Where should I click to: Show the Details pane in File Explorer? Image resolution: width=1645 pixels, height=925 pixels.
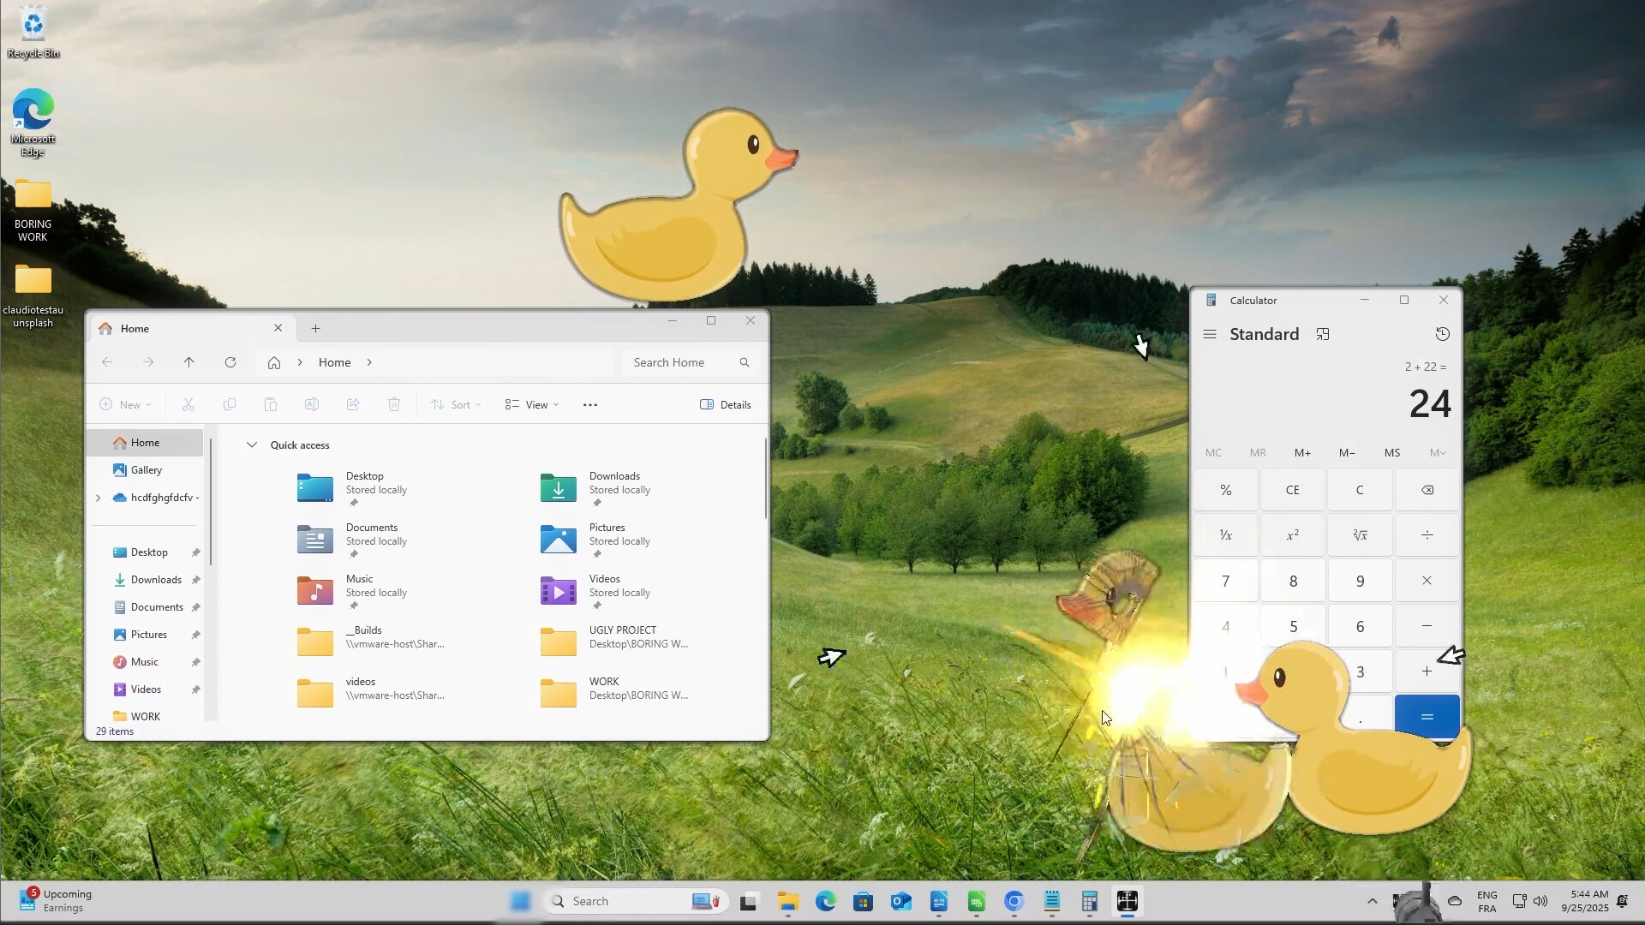[x=725, y=404]
